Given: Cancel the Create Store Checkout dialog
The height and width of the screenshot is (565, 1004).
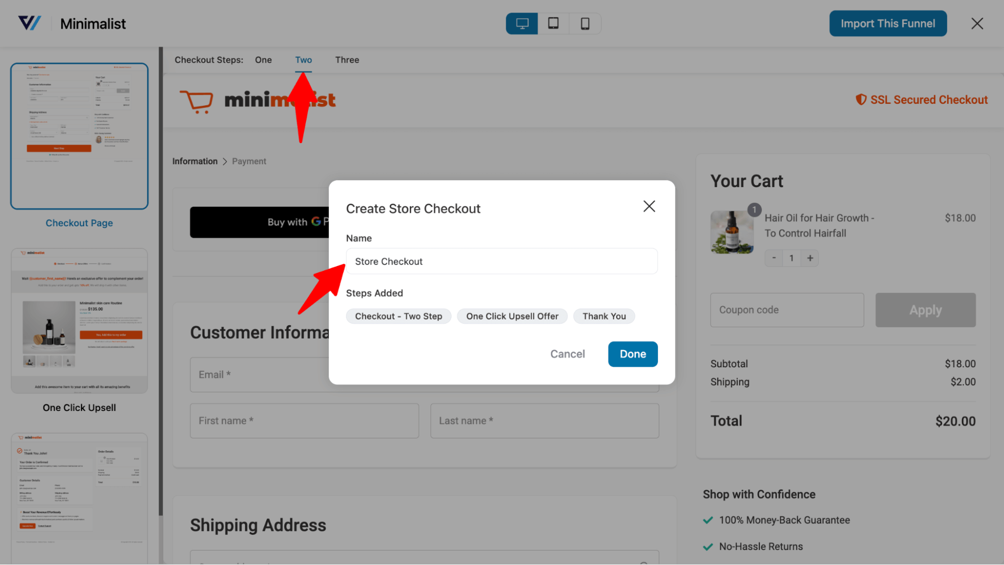Looking at the screenshot, I should [x=568, y=354].
